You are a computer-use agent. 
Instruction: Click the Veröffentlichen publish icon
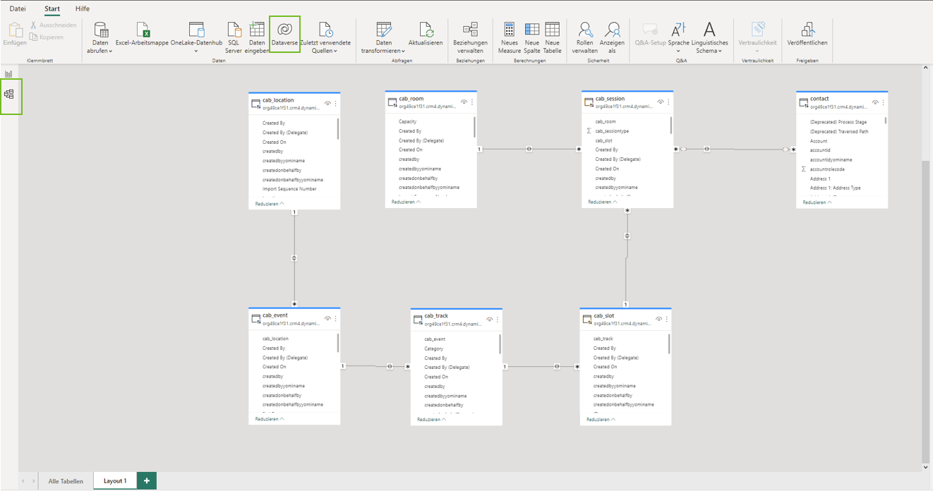tap(807, 29)
